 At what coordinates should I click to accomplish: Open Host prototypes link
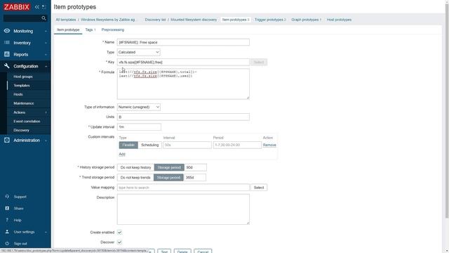pos(339,20)
